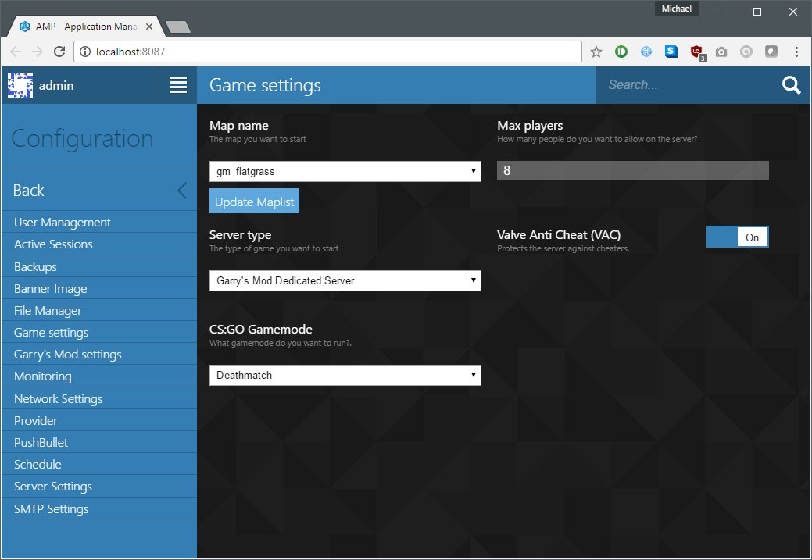Click the Max players input field

point(633,170)
